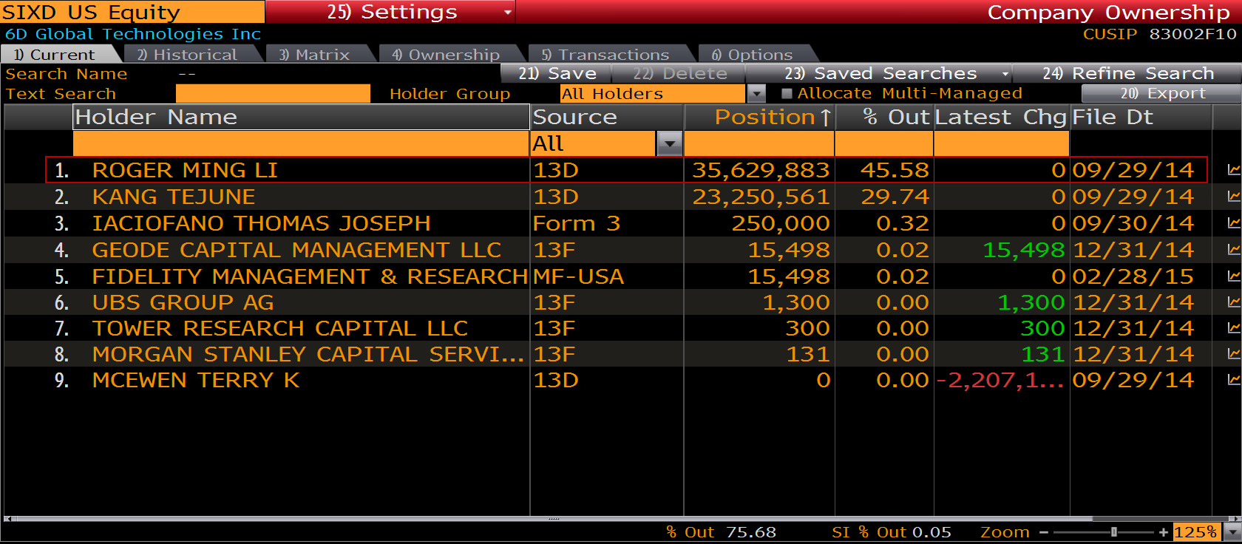Open chart icon for Kang Tejune row
This screenshot has width=1242, height=544.
(1233, 197)
